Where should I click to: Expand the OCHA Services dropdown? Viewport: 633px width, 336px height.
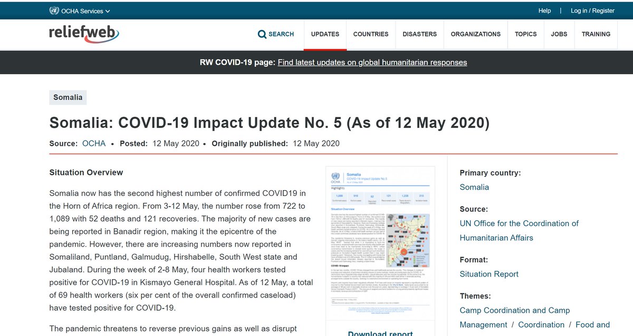click(86, 11)
